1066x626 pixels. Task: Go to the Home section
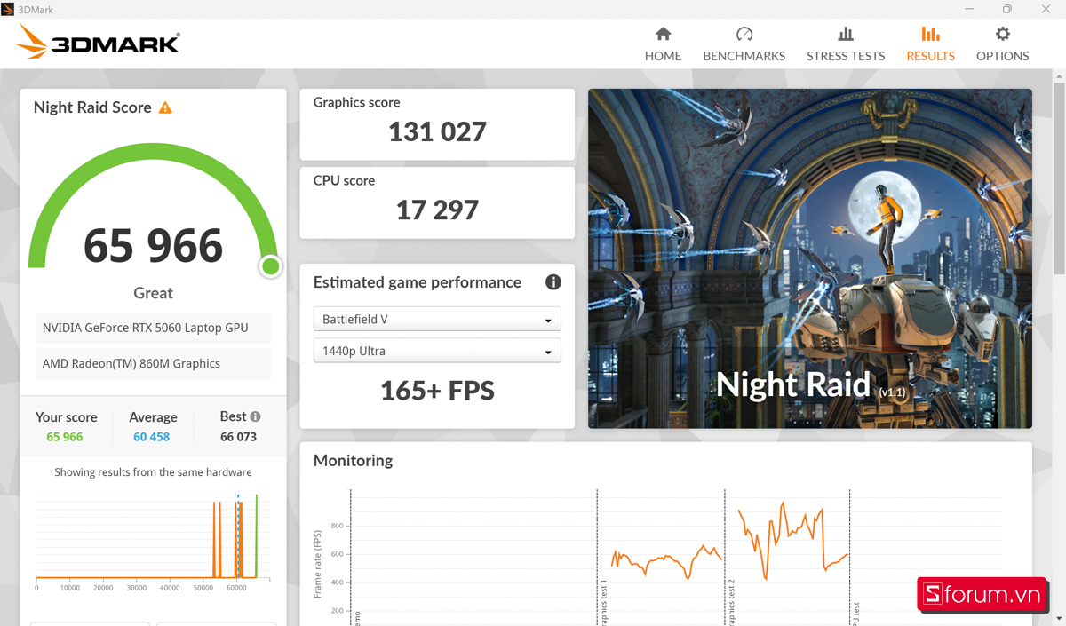tap(663, 44)
